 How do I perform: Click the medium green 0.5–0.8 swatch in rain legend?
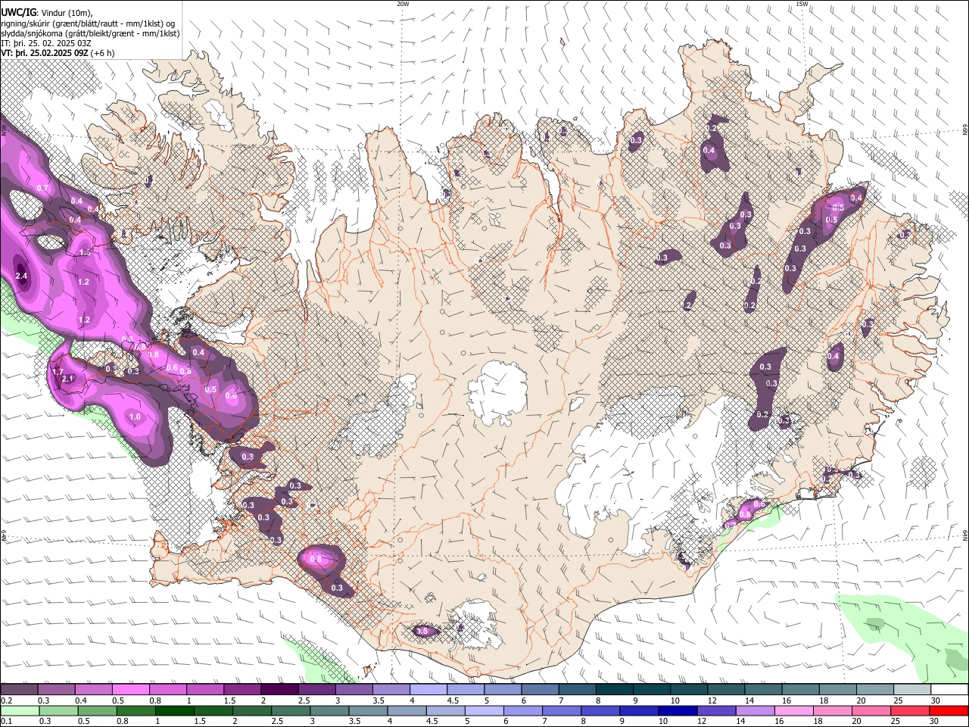(x=97, y=711)
